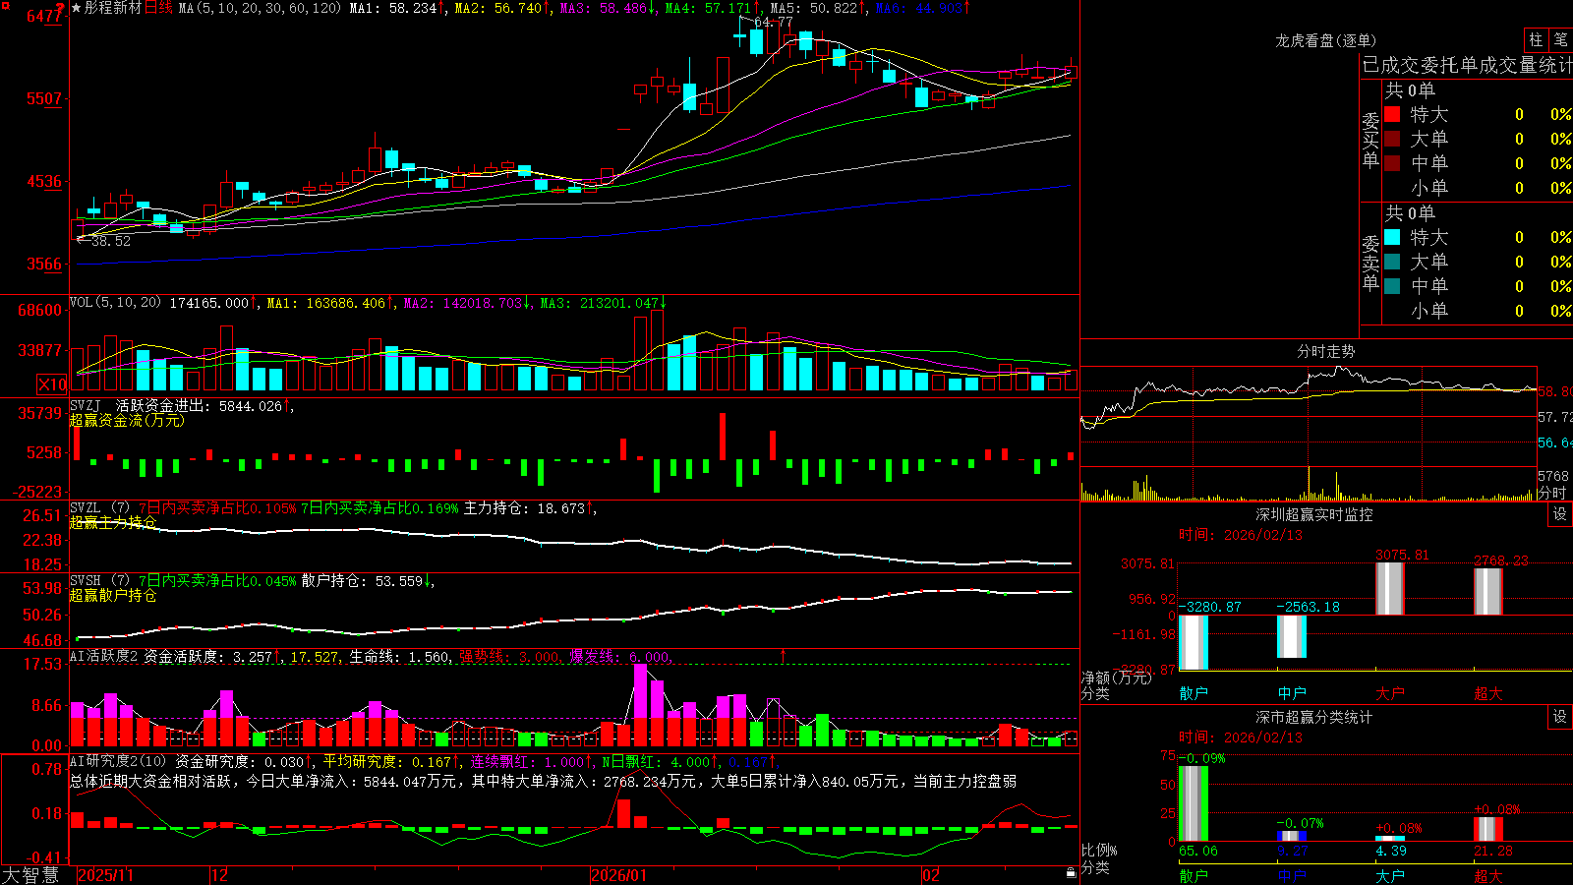Click the 超赢主力持仓 label
The width and height of the screenshot is (1573, 885).
click(113, 522)
